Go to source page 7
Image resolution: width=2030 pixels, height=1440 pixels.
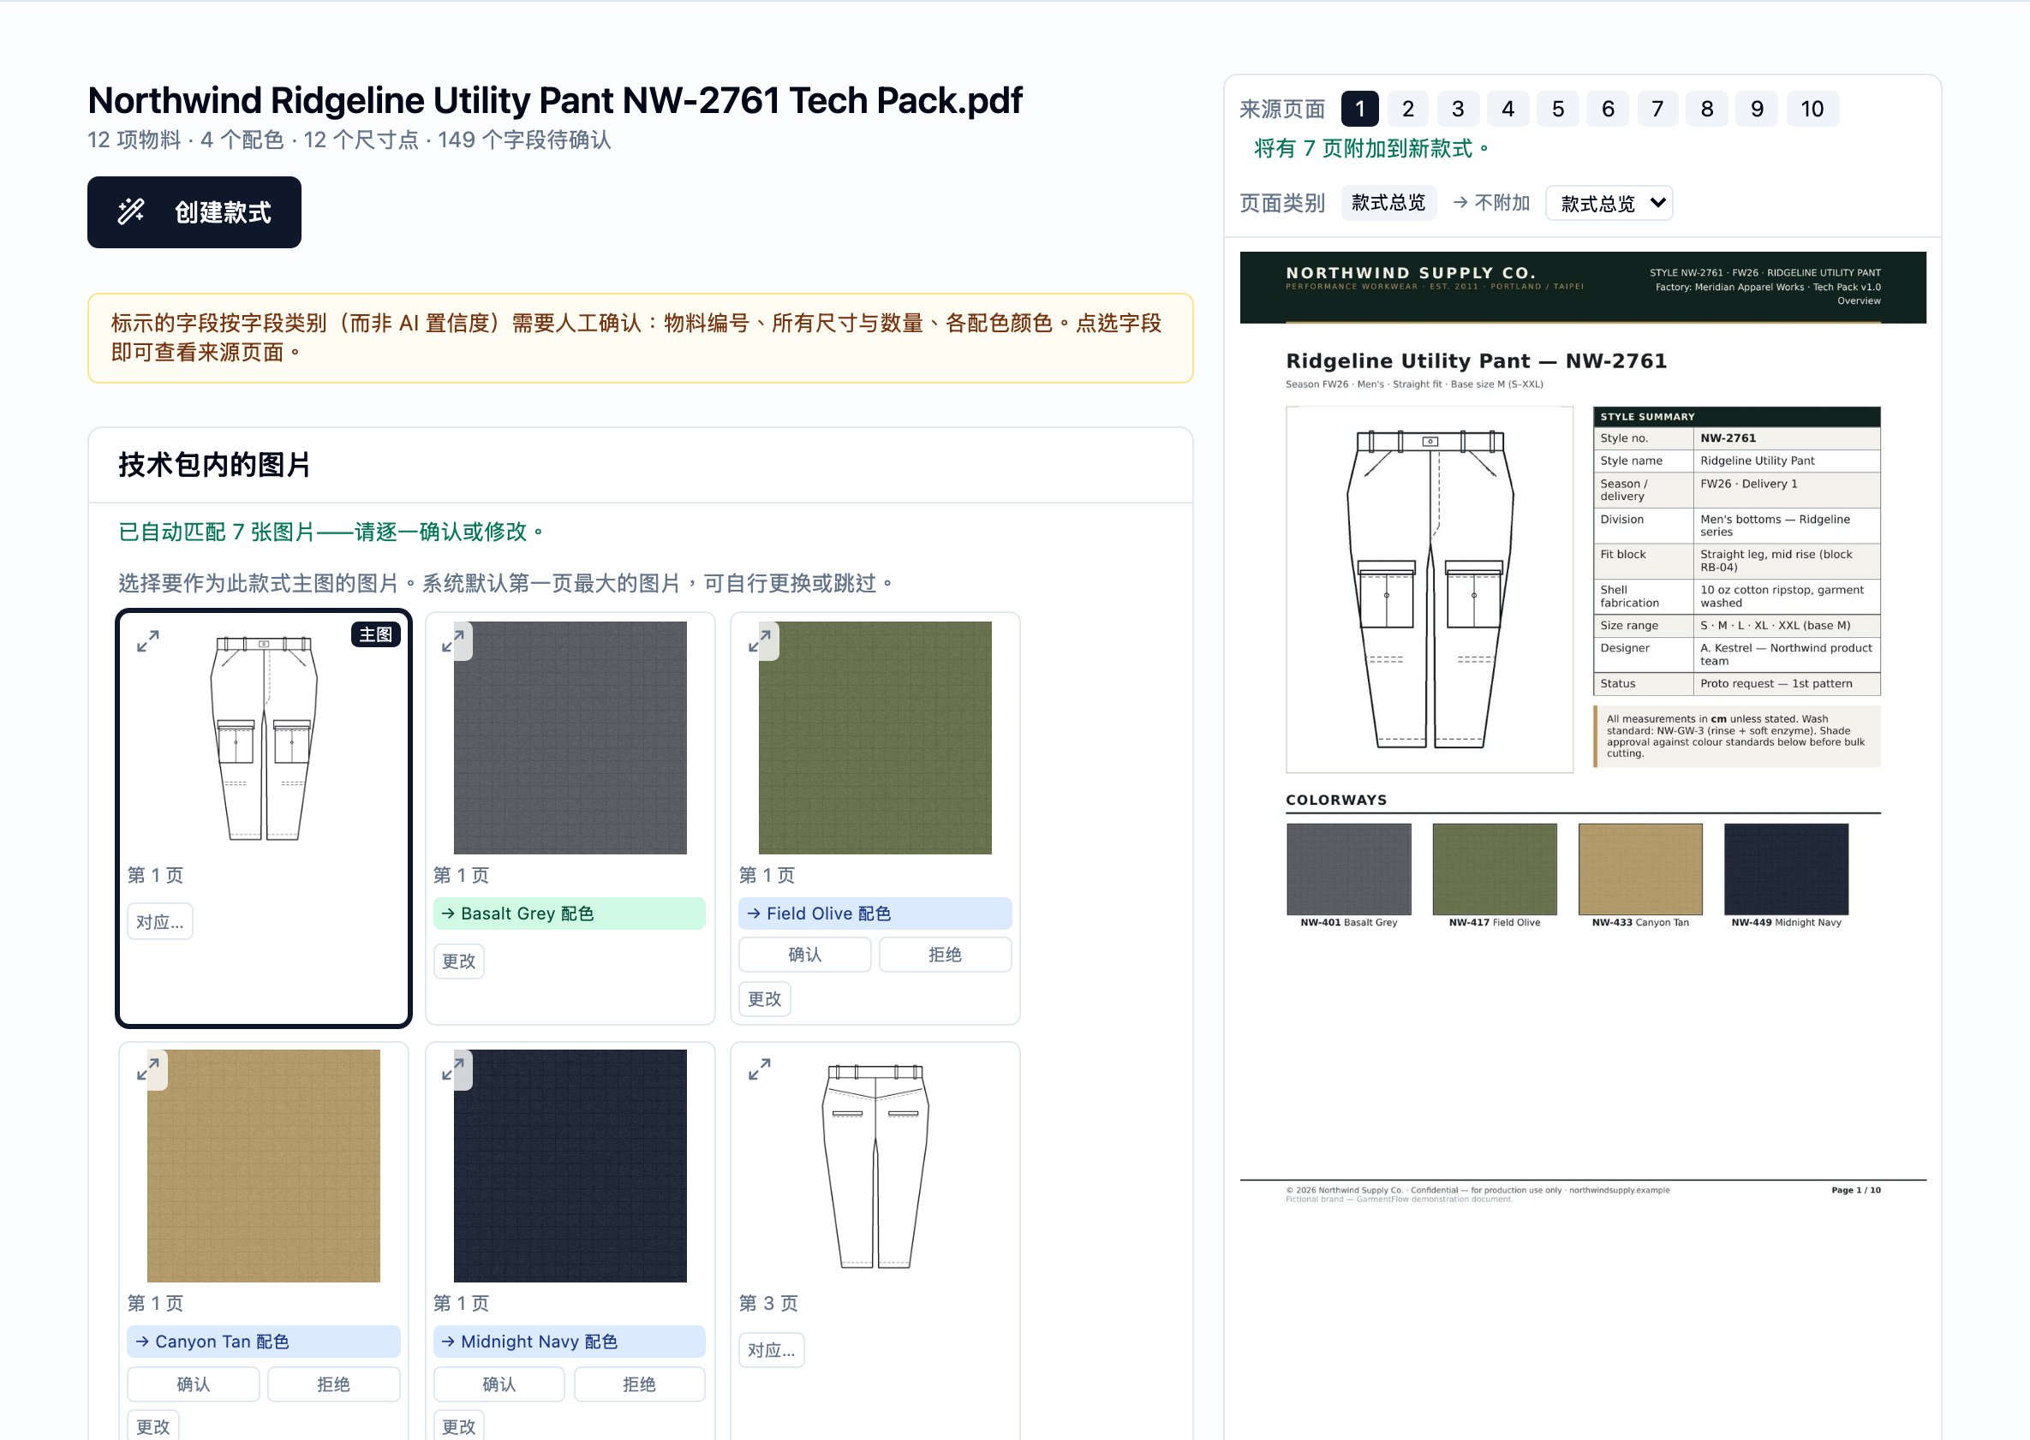coord(1657,109)
